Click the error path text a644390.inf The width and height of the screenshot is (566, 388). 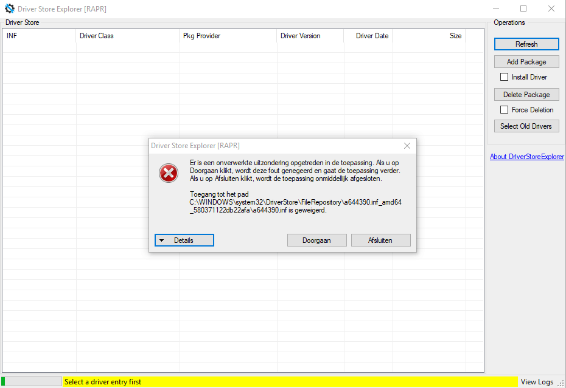pyautogui.click(x=295, y=206)
